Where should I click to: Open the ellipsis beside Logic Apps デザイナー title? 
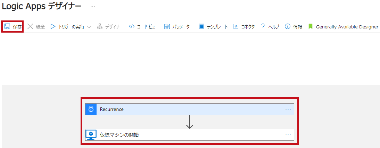pos(93,6)
